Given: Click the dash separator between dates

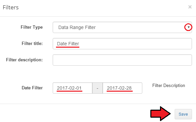Looking at the screenshot, I should tap(97, 88).
